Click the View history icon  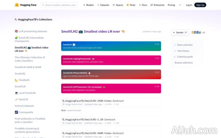click(175, 51)
